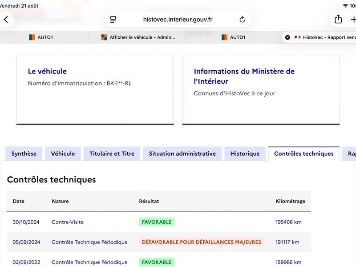Close the HistoVec tab with its X
Image resolution: width=356 pixels, height=267 pixels.
(x=287, y=37)
